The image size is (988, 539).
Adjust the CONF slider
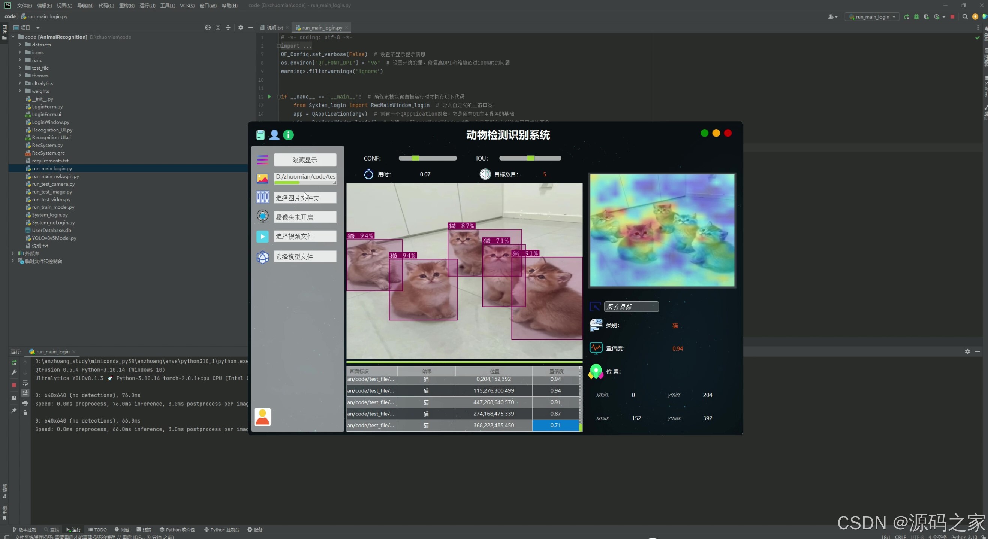click(428, 158)
